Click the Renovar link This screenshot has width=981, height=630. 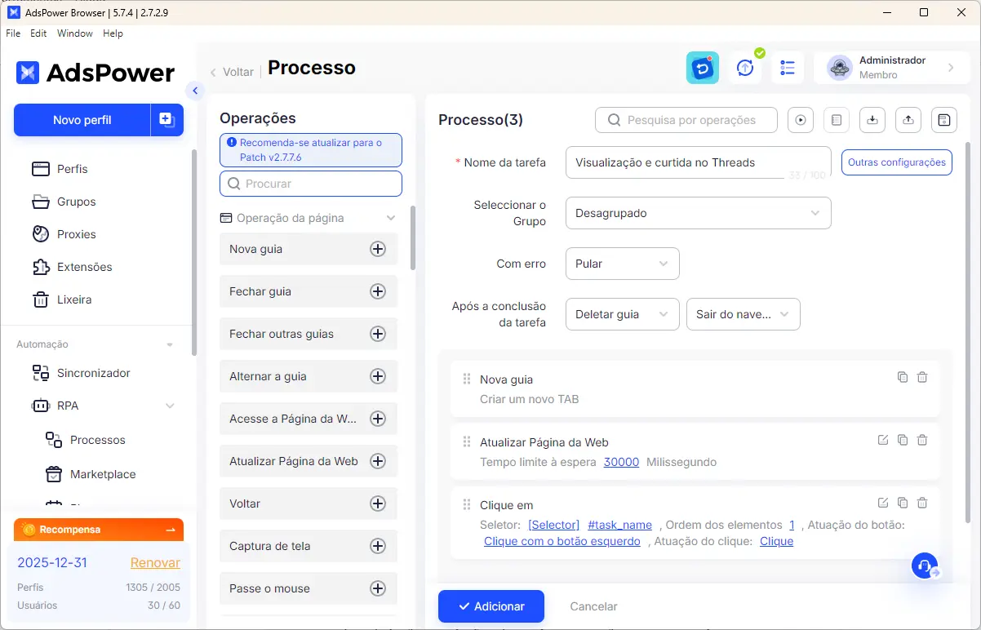(x=155, y=562)
